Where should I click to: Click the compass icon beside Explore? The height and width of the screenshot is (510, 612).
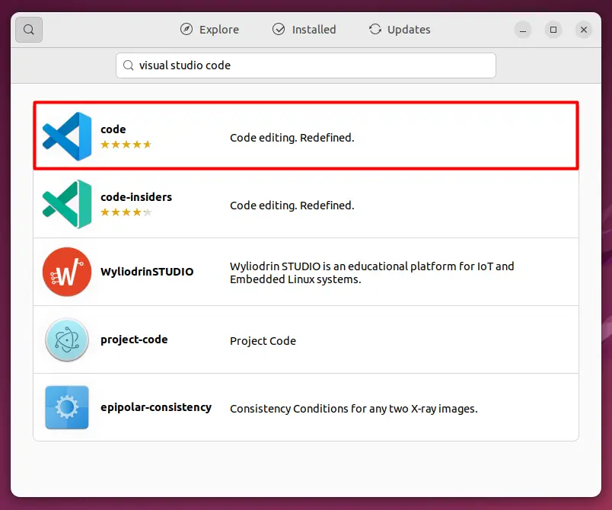tap(186, 29)
